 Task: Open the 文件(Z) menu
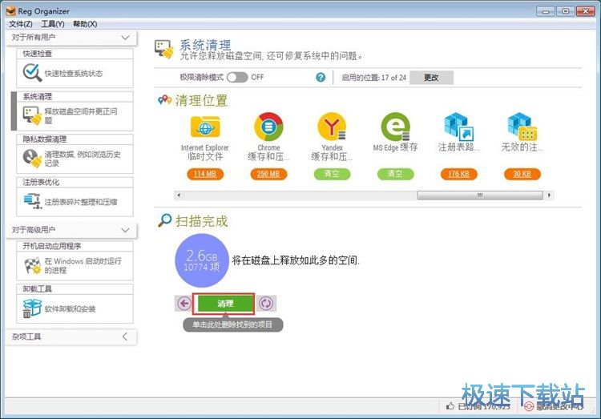[21, 24]
